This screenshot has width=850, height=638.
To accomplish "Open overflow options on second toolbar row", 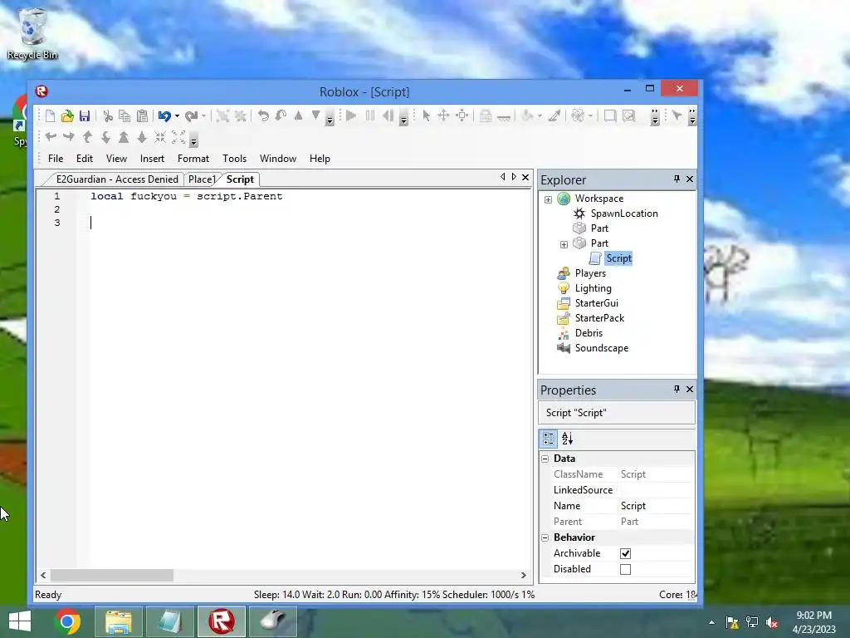I will coord(193,141).
